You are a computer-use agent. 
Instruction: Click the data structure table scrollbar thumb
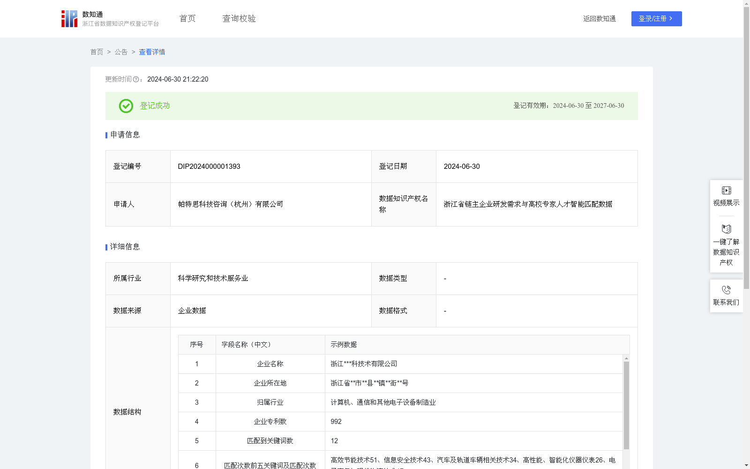(626, 405)
